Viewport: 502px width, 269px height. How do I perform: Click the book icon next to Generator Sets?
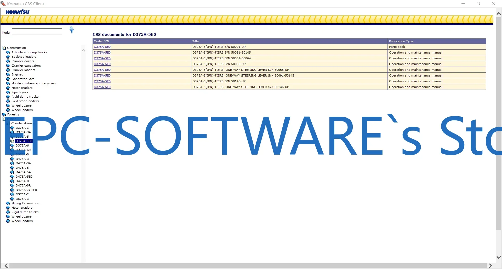coord(8,79)
